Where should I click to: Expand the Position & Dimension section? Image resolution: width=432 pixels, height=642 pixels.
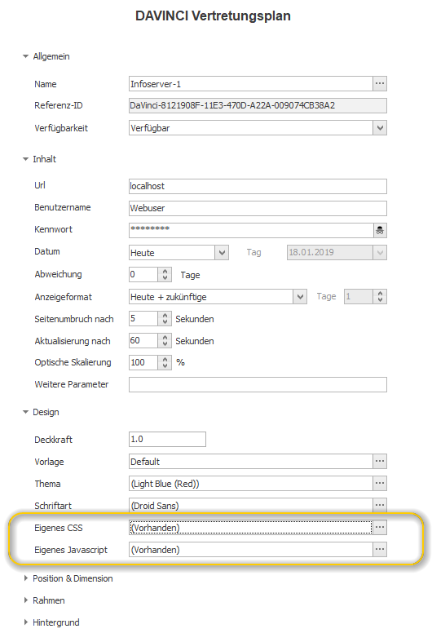click(x=26, y=578)
